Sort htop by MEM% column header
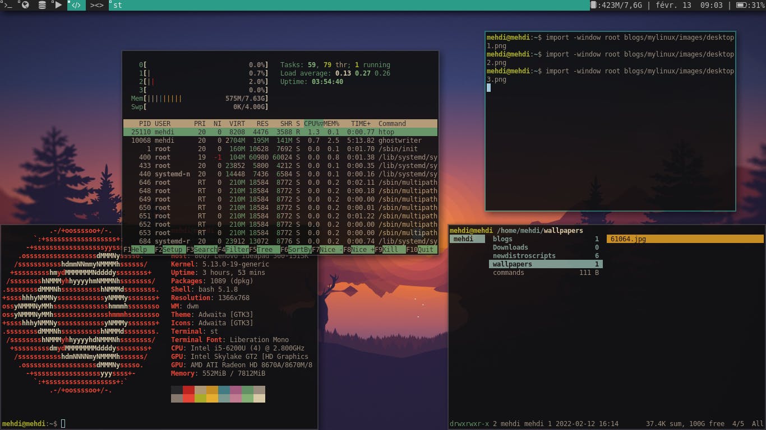This screenshot has height=430, width=766. (x=331, y=124)
